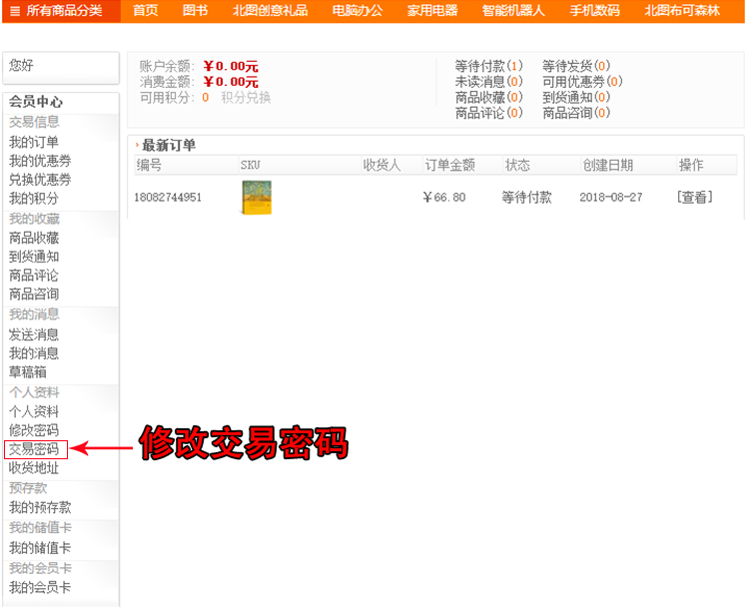View 等待付款 pending orders
749x607 pixels.
click(488, 66)
